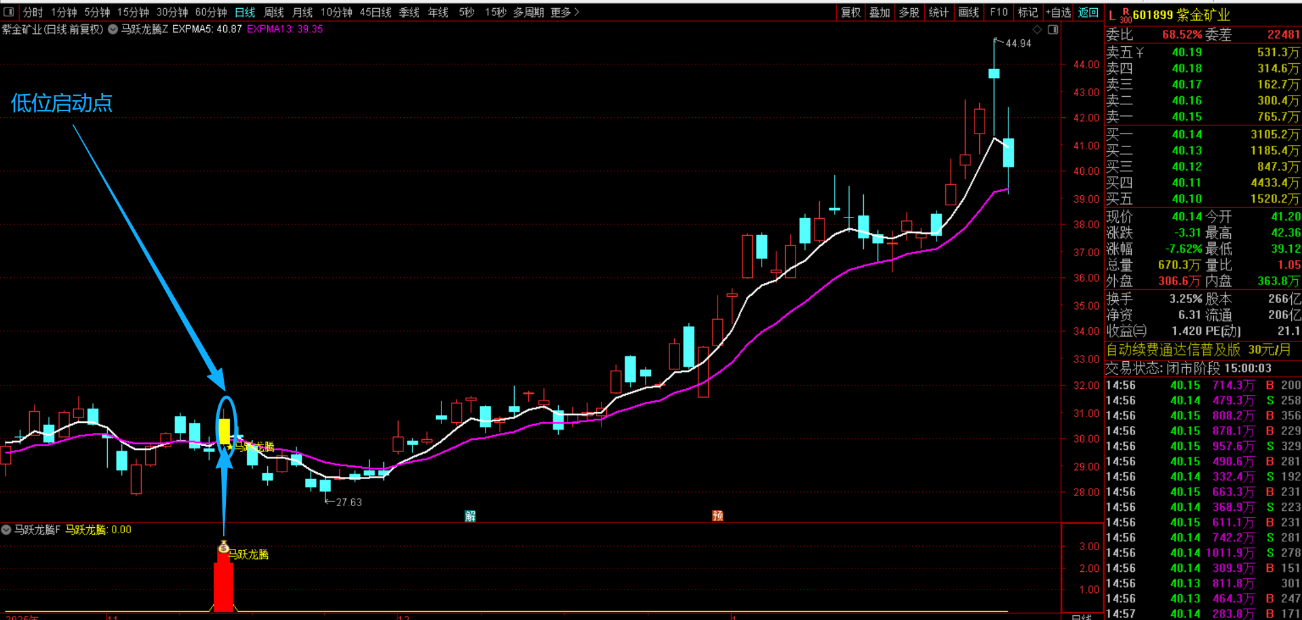Screen dimensions: 1302x620
Task: Click the ¥ icon beside 卖五
Action: pyautogui.click(x=1139, y=52)
